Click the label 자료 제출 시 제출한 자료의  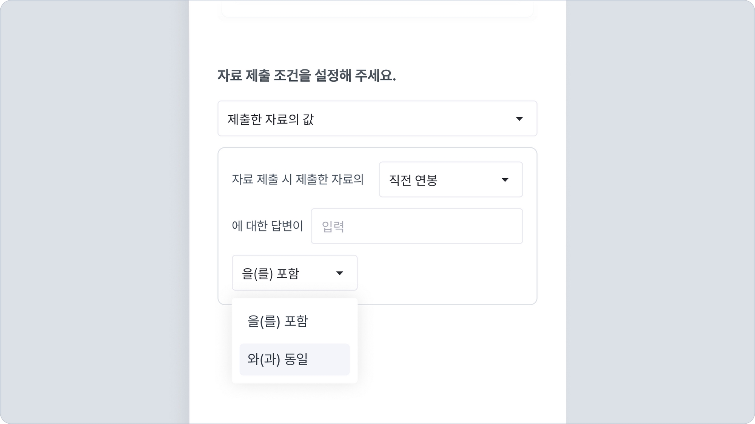pos(297,179)
